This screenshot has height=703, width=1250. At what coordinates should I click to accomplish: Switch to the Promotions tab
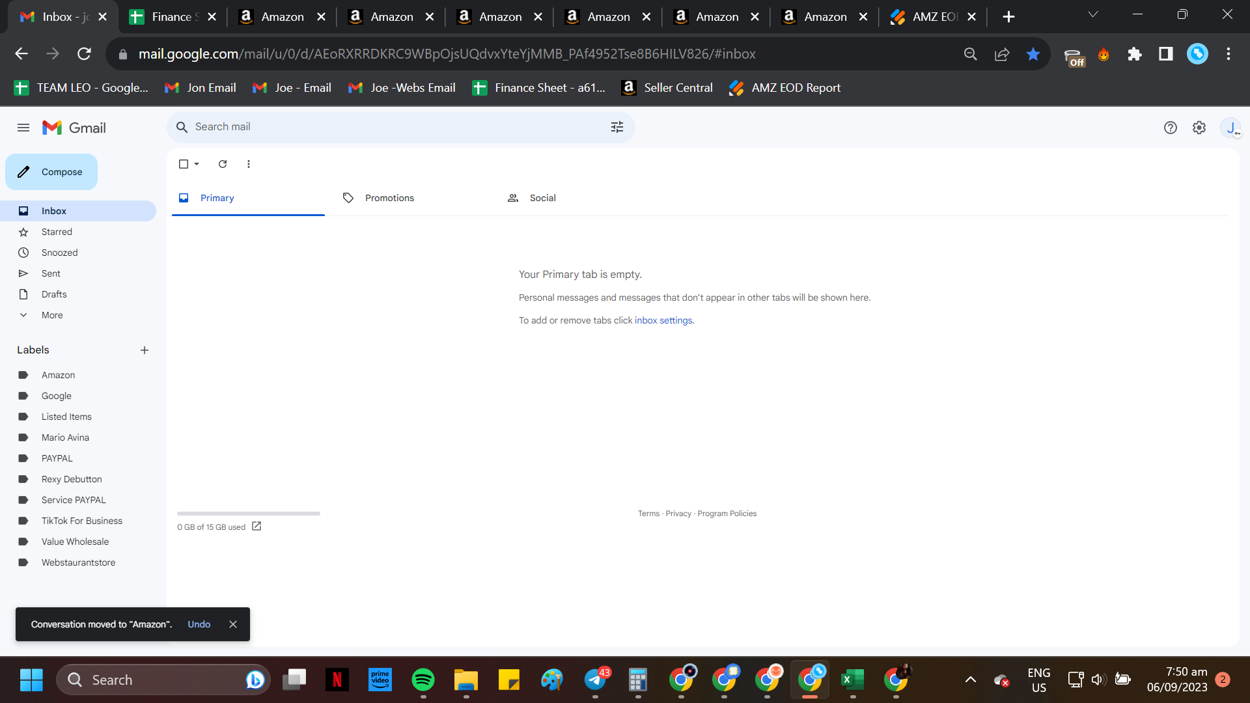pyautogui.click(x=413, y=198)
